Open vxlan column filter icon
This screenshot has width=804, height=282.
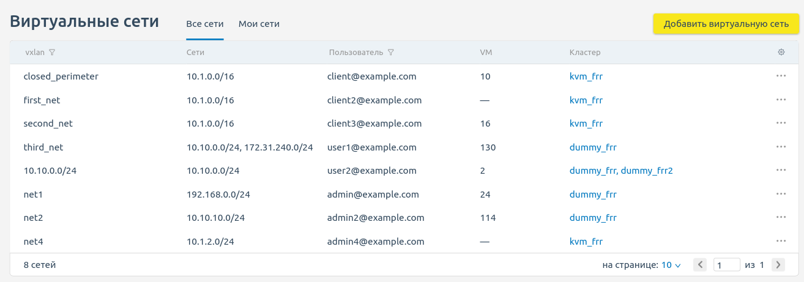(52, 53)
